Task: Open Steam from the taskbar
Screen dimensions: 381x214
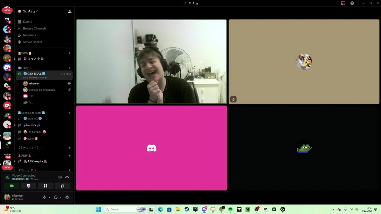Action: 187,209
